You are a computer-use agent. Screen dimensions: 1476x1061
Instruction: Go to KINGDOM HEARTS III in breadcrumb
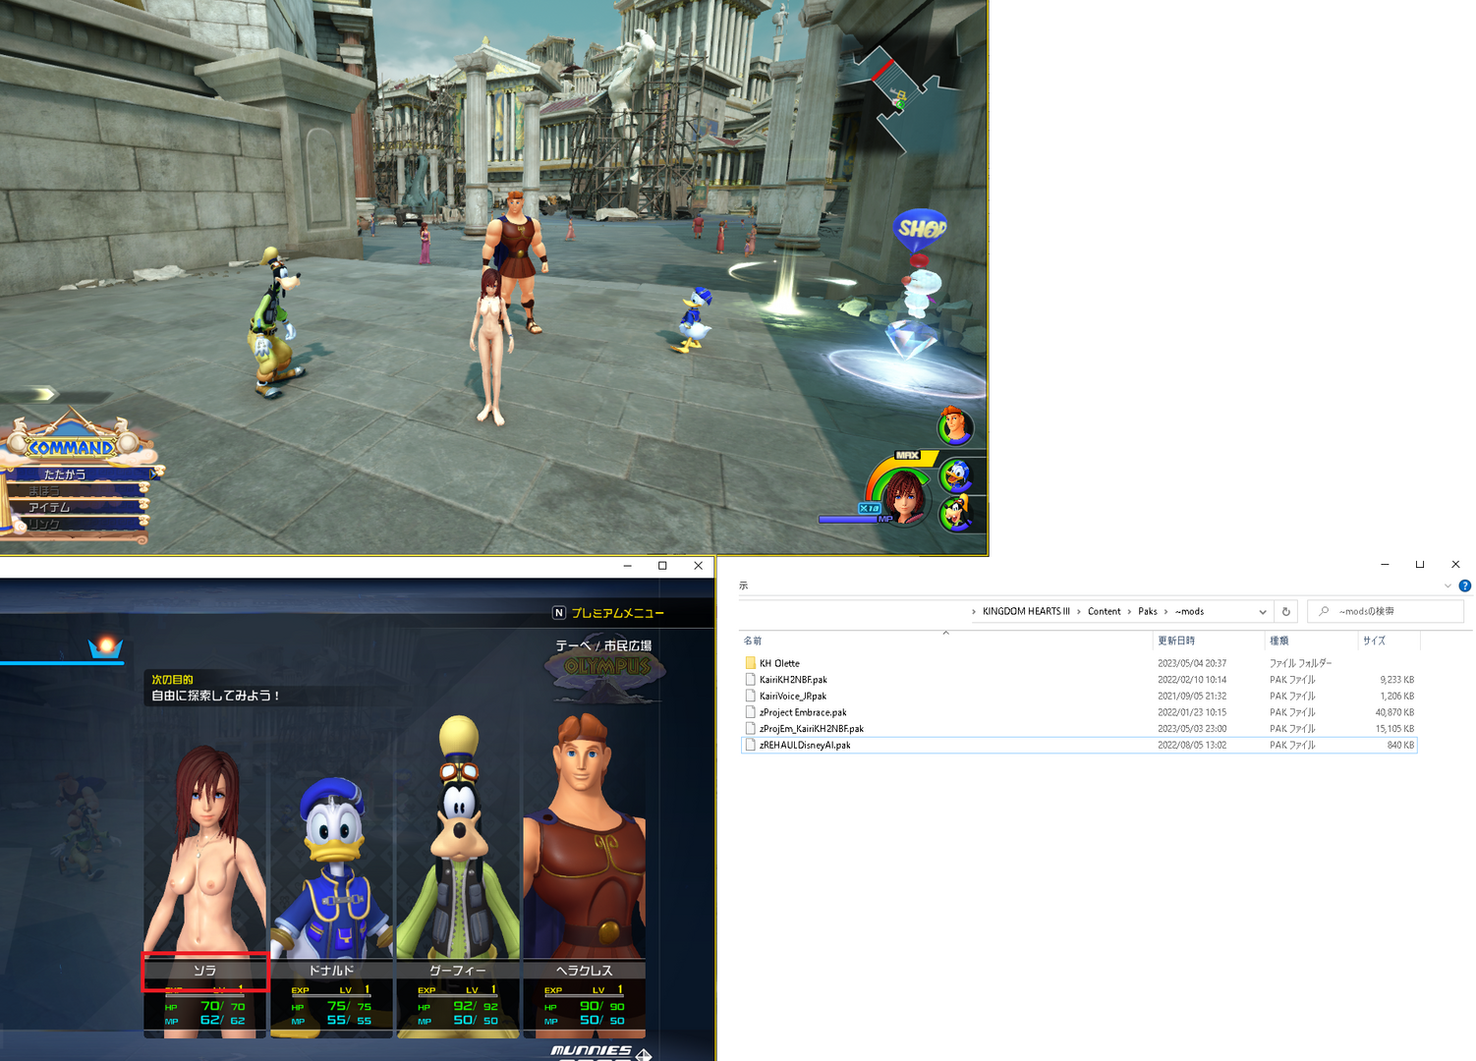1026,611
